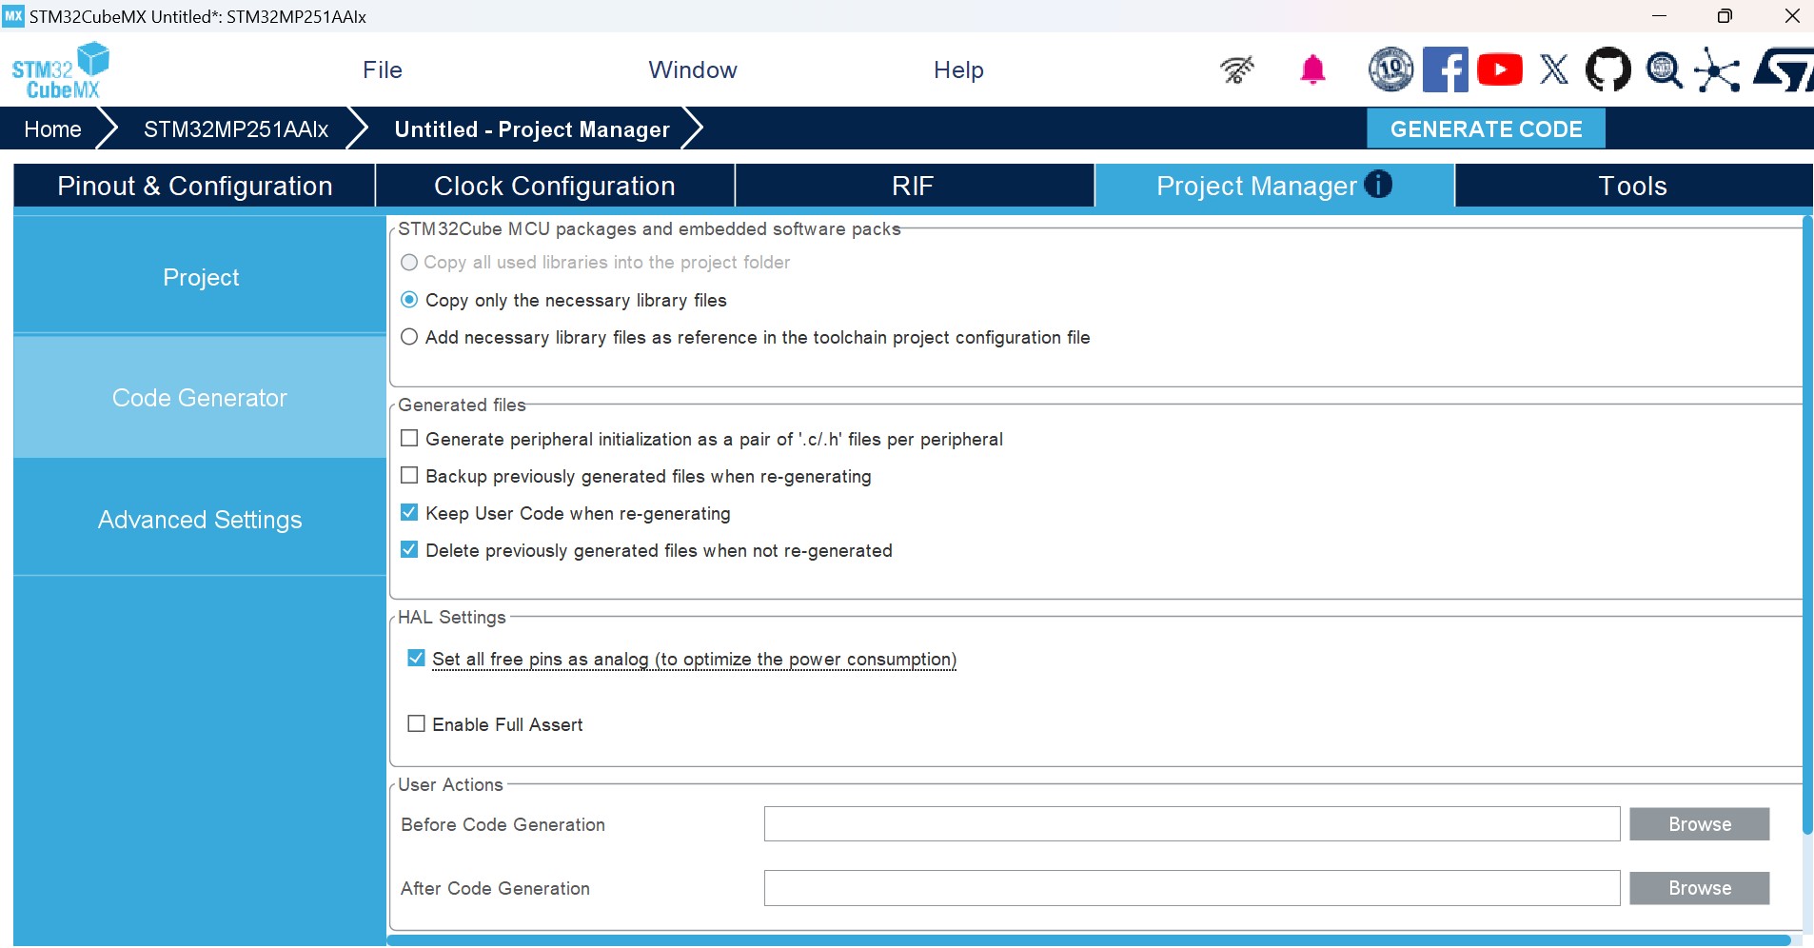Switch to the Clock Configuration tab

tap(555, 186)
